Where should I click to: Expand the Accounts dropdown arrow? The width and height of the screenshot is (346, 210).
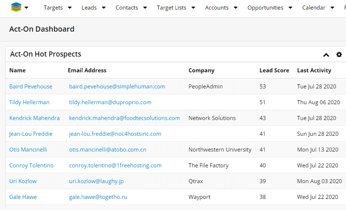tap(236, 8)
